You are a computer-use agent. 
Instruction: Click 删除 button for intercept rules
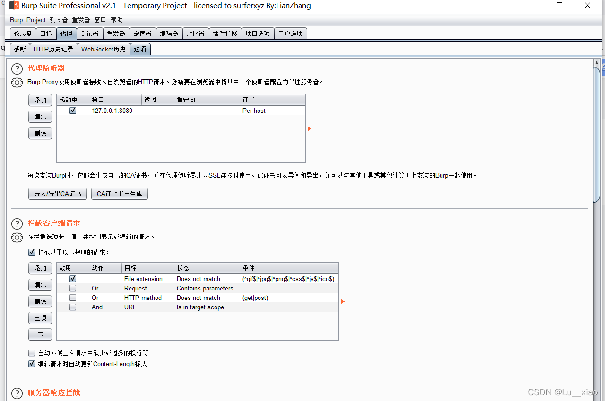40,301
